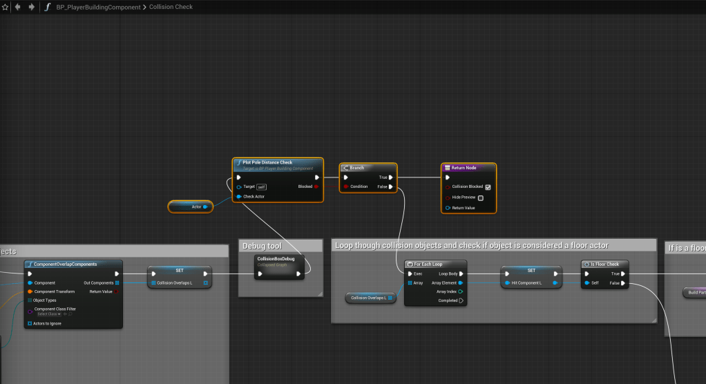Click the Collision Check breadcrumb
Viewport: 706px width, 384px height.
171,7
